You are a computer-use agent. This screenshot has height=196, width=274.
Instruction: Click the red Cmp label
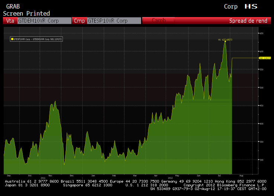pyautogui.click(x=79, y=21)
